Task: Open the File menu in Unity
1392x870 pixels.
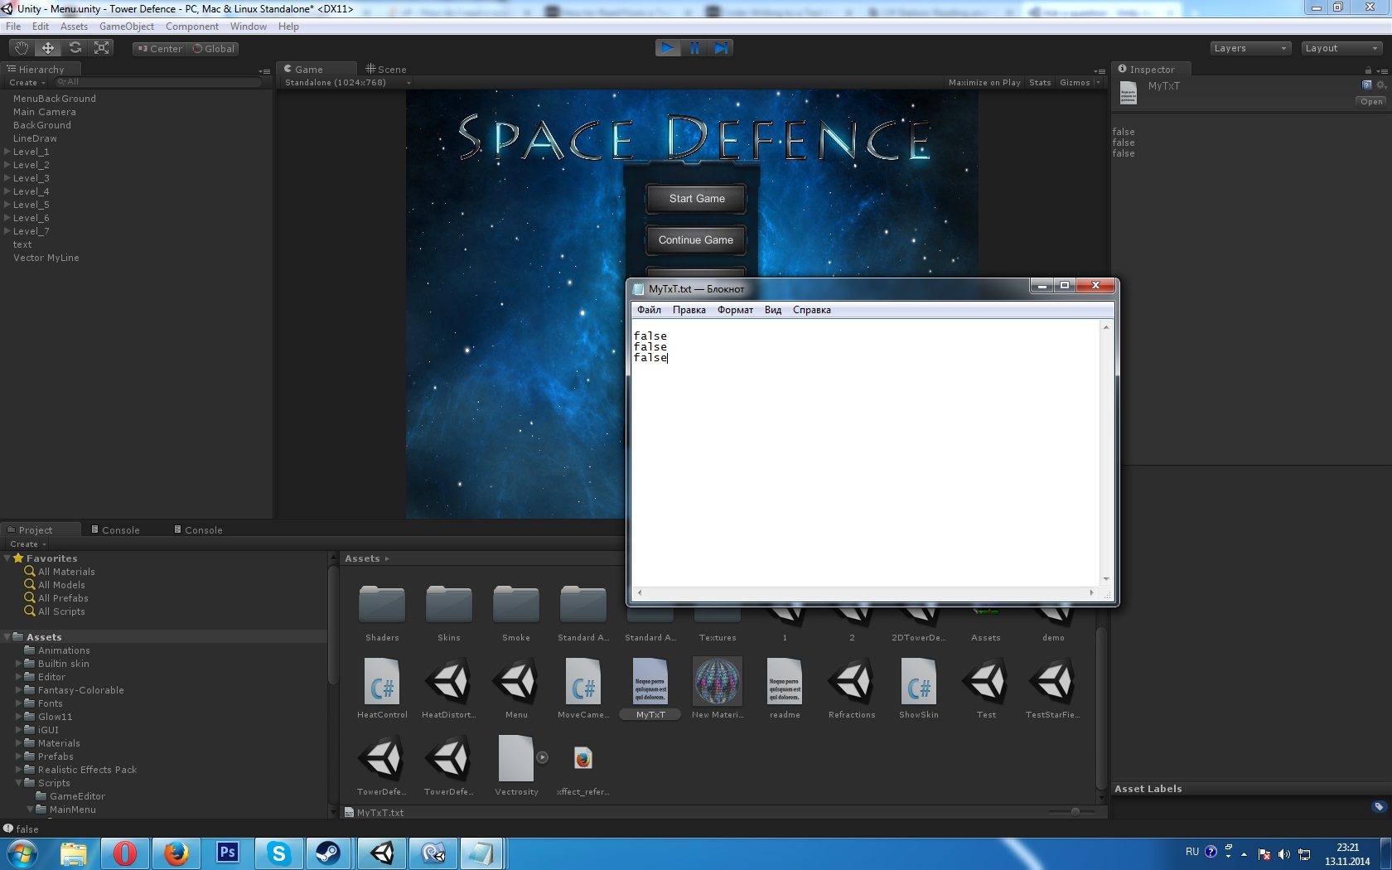Action: click(x=13, y=27)
